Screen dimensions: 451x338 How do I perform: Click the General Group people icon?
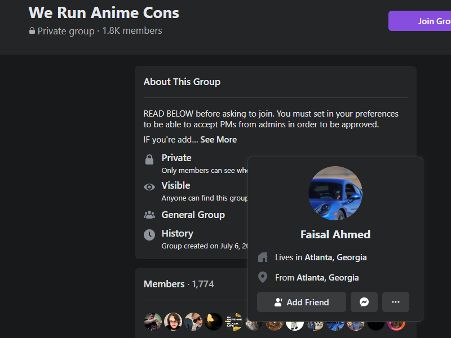[x=149, y=215]
